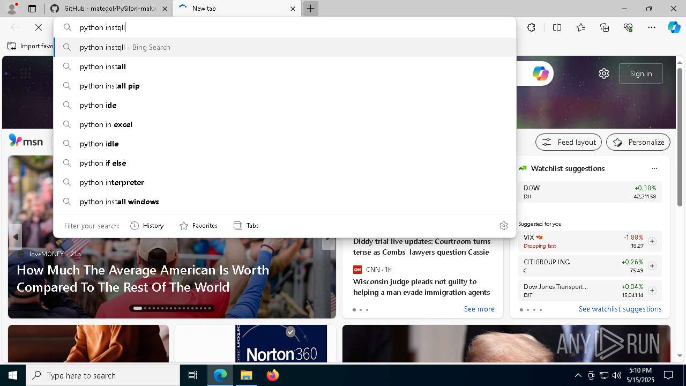Select the 'python if else' suggestion
This screenshot has height=386, width=686.
285,163
